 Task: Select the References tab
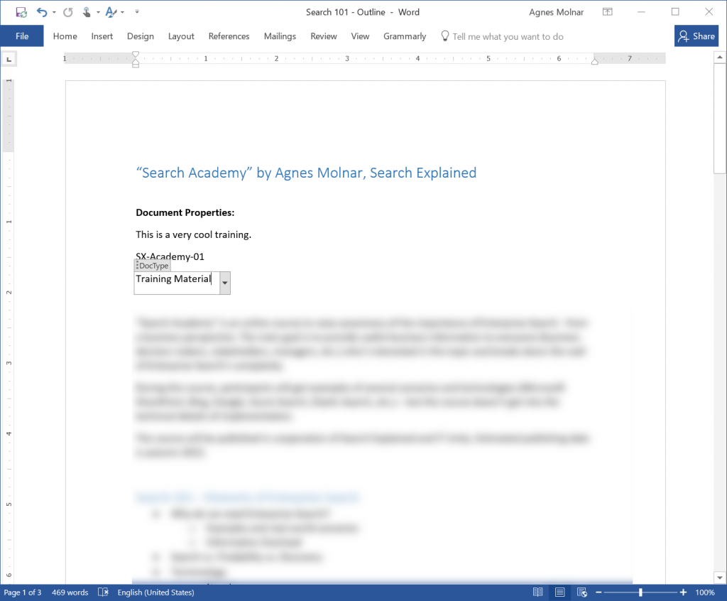pos(229,36)
